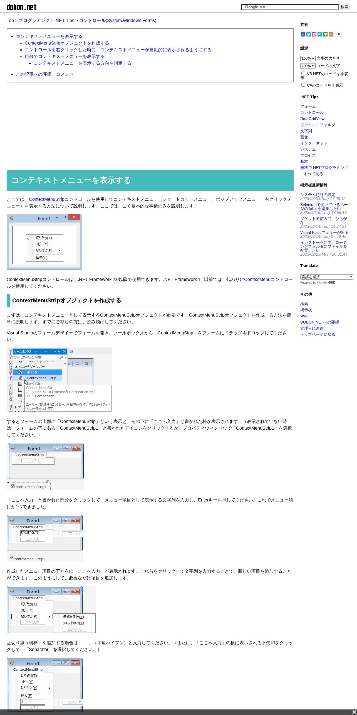
Task: Click the toolbox ContextMenuStrip screenshot
Action: click(59, 379)
